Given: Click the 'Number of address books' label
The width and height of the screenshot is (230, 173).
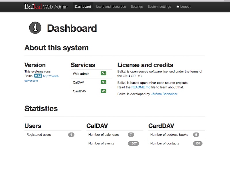Looking at the screenshot, I should (169, 135).
